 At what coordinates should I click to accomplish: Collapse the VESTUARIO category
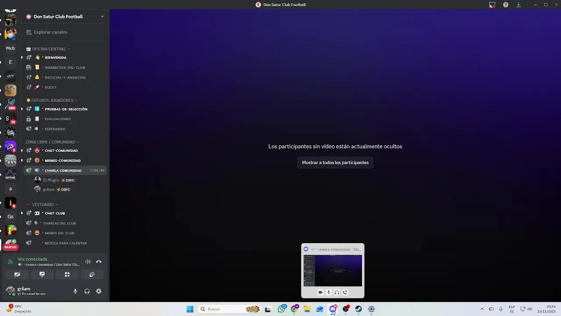[42, 205]
